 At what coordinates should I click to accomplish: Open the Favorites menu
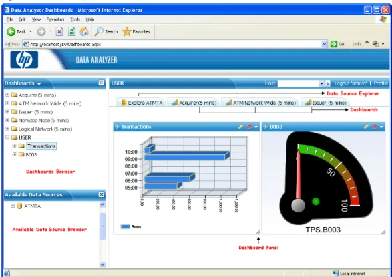point(55,19)
